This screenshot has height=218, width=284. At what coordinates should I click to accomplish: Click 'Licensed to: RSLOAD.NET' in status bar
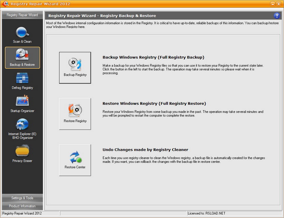pos(207,213)
